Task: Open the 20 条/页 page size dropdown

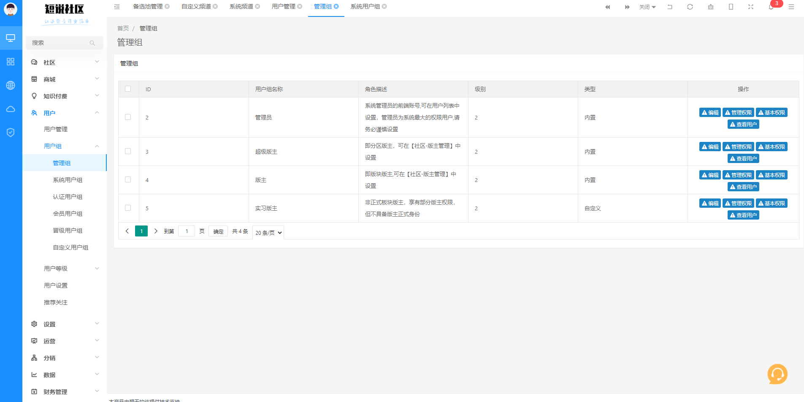Action: click(x=268, y=232)
